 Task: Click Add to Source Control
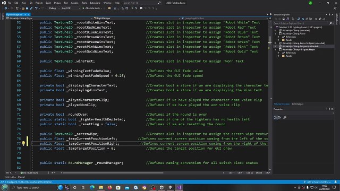(x=318, y=182)
